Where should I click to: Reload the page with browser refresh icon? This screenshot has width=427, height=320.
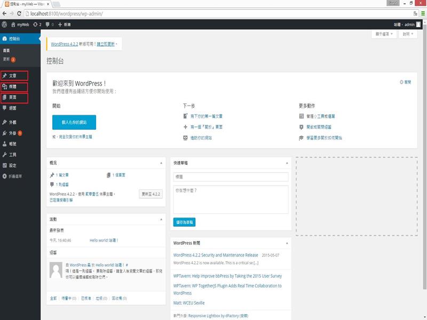(19, 13)
